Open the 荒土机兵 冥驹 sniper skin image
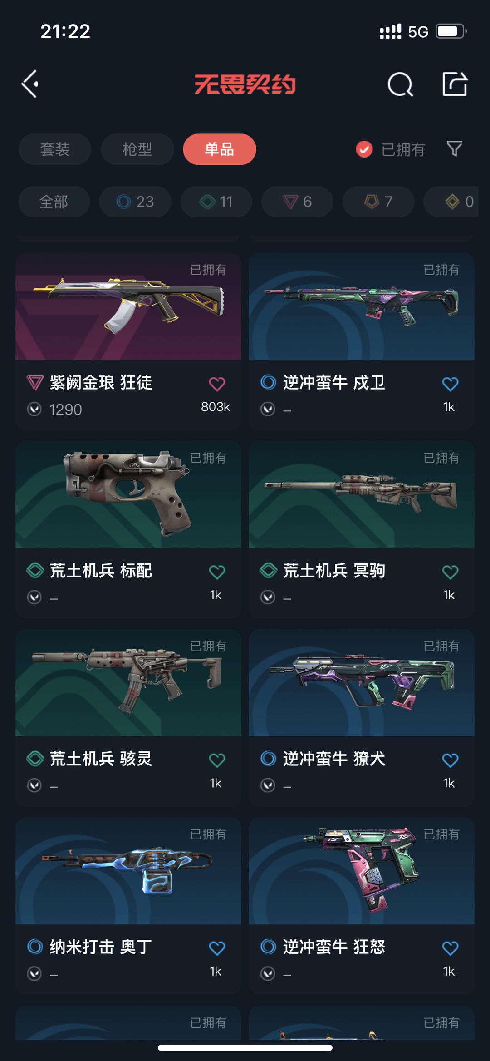Viewport: 490px width, 1061px height. tap(362, 494)
